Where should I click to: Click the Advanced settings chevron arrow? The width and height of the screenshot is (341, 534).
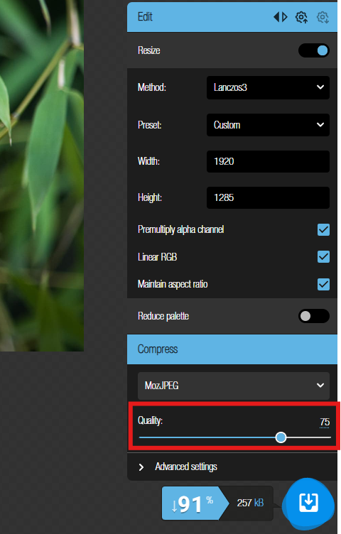point(141,467)
